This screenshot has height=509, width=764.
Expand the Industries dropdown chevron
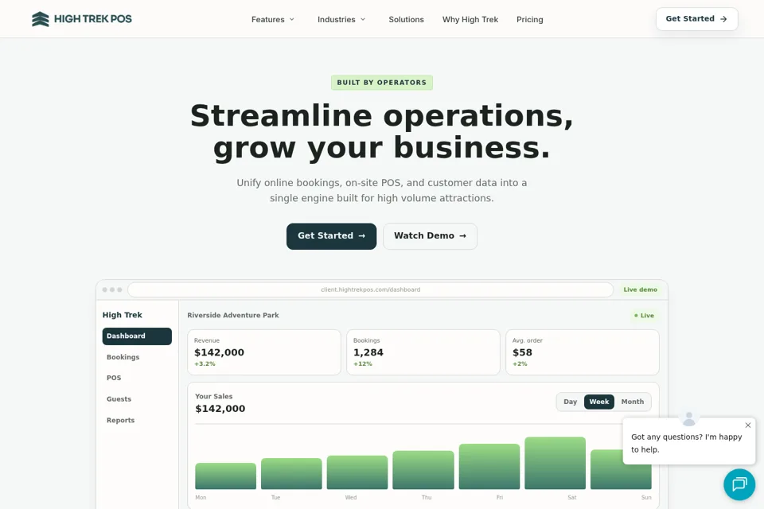[363, 19]
